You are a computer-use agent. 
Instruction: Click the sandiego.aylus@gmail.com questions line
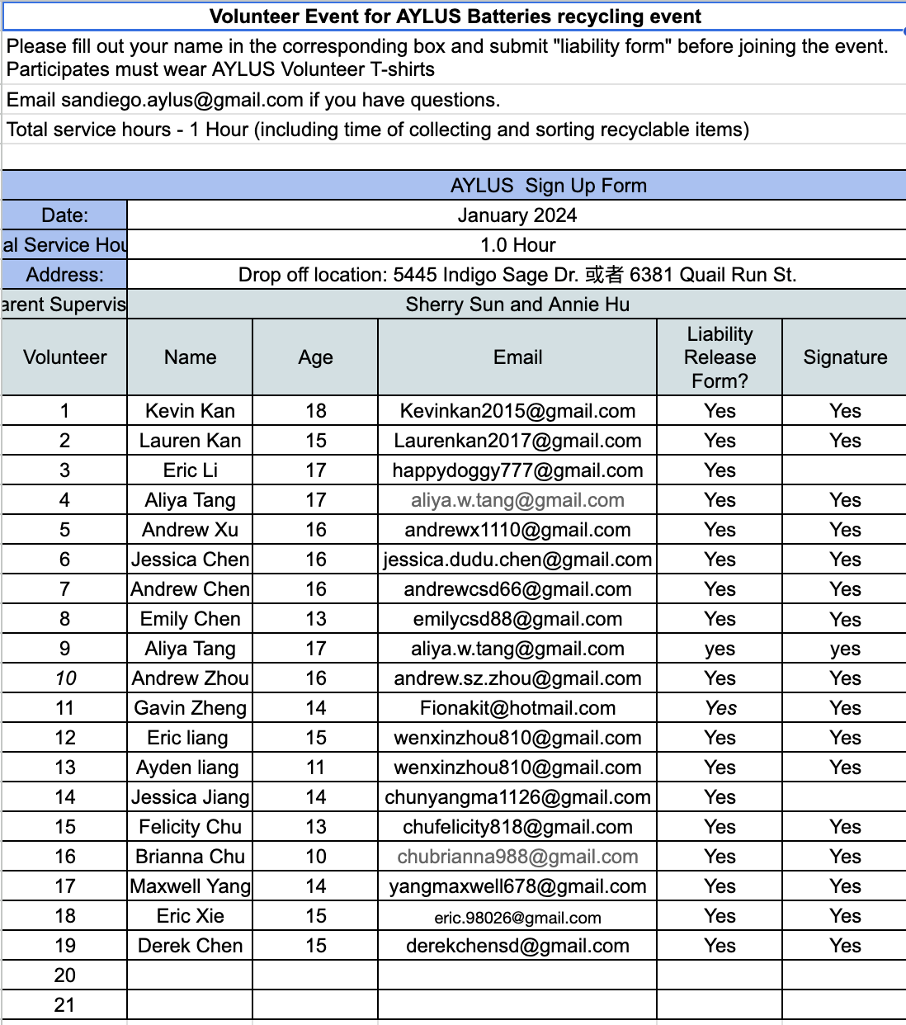455,100
